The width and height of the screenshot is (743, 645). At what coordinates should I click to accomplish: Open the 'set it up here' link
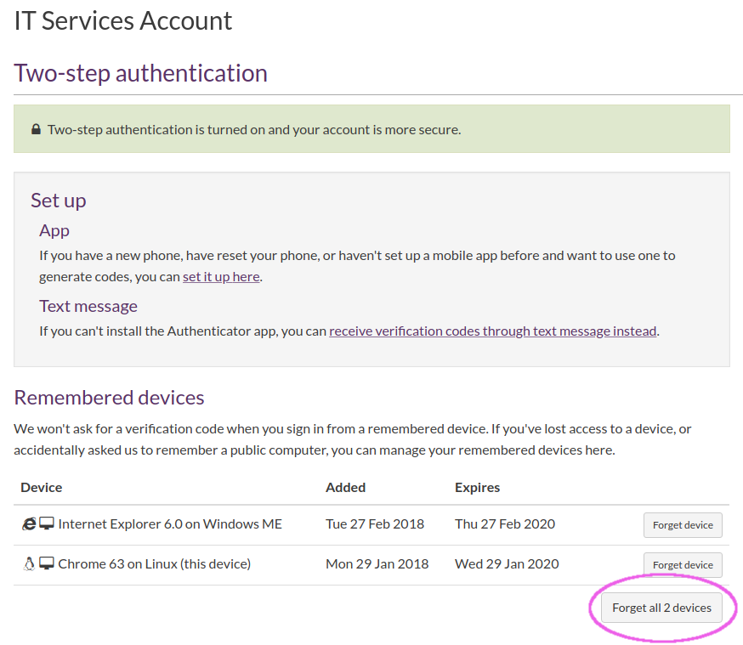[x=221, y=276]
